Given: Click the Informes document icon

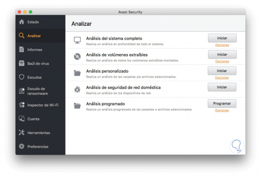Looking at the screenshot, I should pos(22,50).
